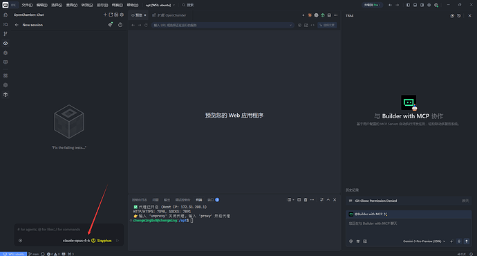This screenshot has width=477, height=256.
Task: Open the more actions ellipsis in the editor tab bar
Action: tap(335, 15)
